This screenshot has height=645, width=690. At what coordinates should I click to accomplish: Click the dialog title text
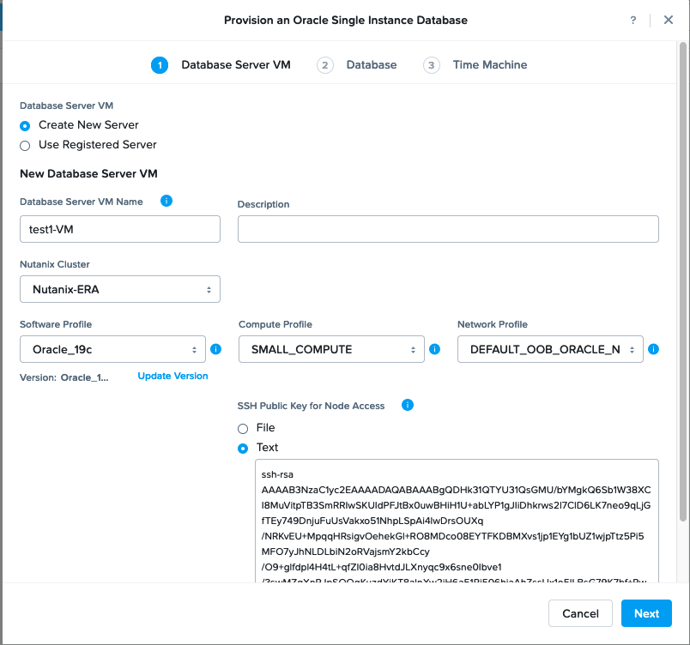coord(346,21)
